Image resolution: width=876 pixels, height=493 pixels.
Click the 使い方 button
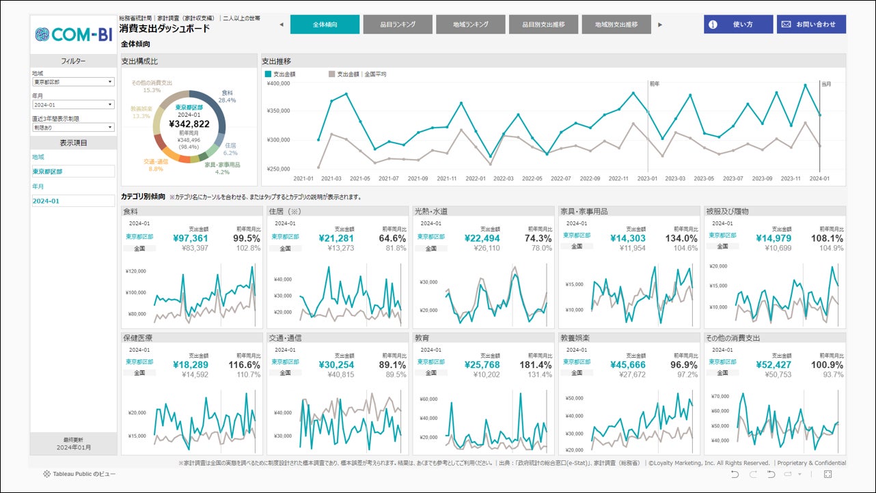click(739, 25)
